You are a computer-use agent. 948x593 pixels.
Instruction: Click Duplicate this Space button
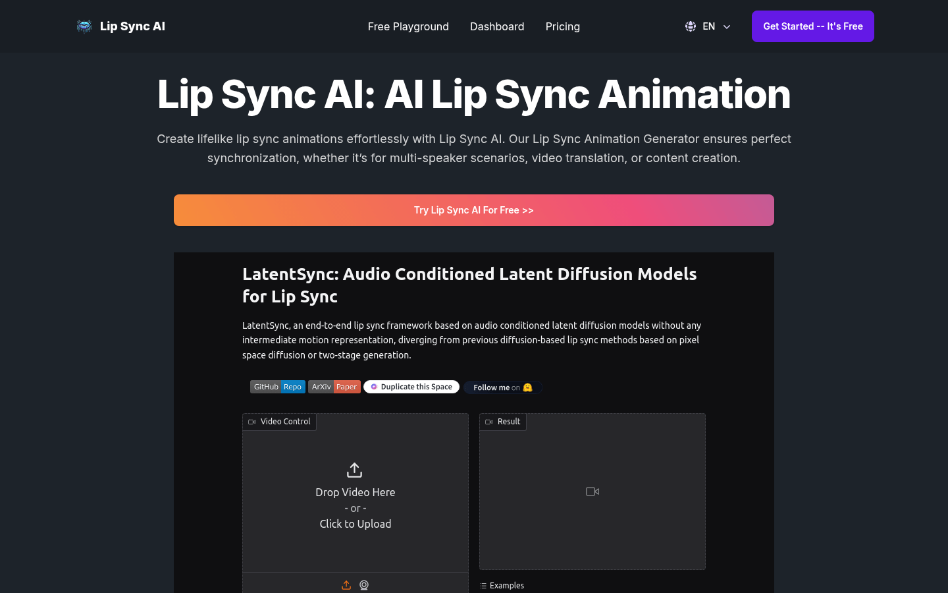coord(411,387)
